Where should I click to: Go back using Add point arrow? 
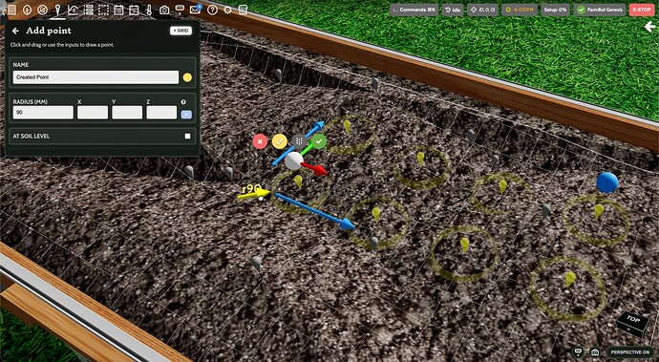click(x=15, y=31)
